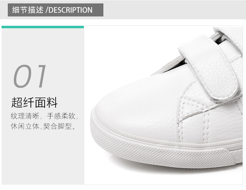Viewport: 246px width, 190px height.
Task: Click the large 01 section number
Action: (30, 76)
